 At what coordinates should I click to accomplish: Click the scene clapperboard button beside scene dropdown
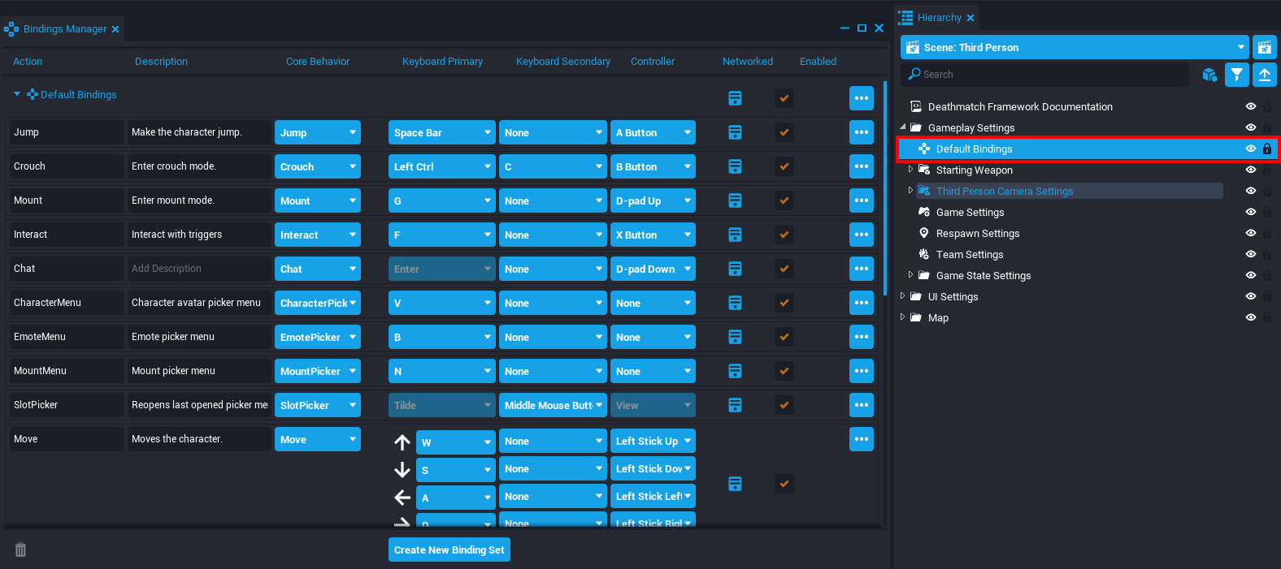pyautogui.click(x=1264, y=47)
